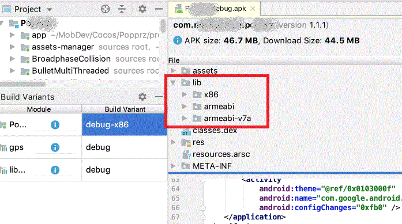Expand the res folder
This screenshot has width=402, height=224.
pyautogui.click(x=173, y=142)
